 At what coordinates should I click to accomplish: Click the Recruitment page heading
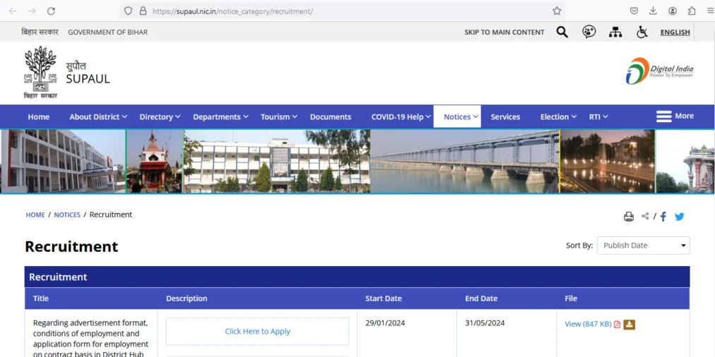click(x=71, y=246)
